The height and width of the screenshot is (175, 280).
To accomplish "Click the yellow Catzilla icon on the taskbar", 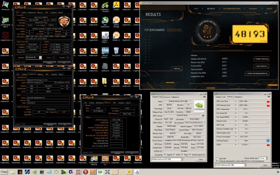I will (129, 172).
